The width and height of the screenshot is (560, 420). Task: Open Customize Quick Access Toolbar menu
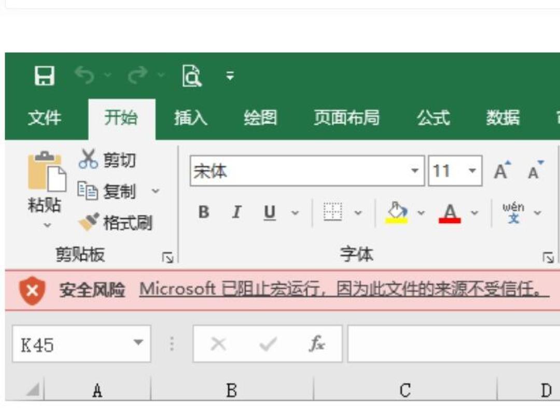(230, 75)
